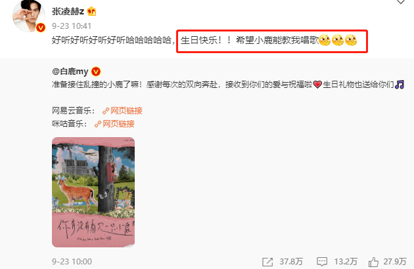
Task: Click the 37.8万 repost count
Action: [291, 262]
